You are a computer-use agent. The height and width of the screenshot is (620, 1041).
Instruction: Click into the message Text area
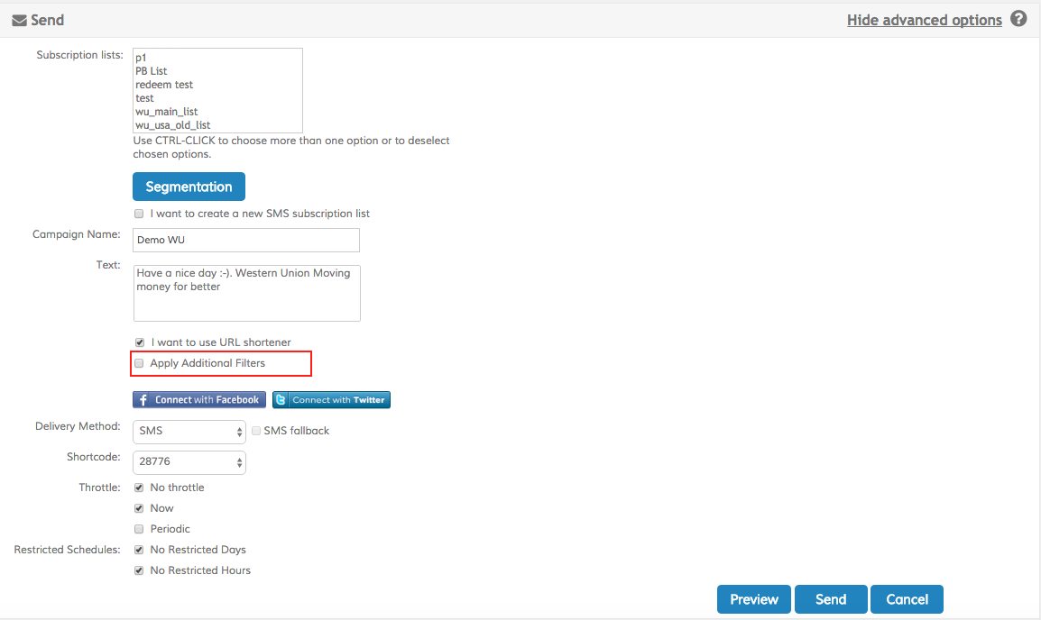point(245,293)
